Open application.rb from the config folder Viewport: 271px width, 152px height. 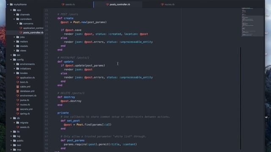(x=27, y=78)
